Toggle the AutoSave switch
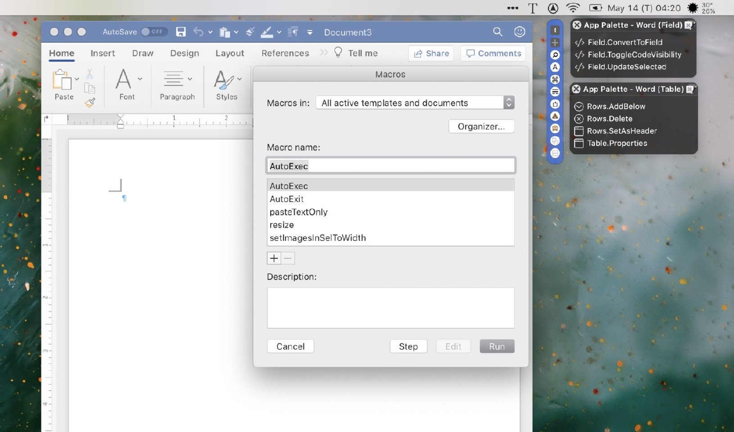The height and width of the screenshot is (432, 734). (x=154, y=32)
